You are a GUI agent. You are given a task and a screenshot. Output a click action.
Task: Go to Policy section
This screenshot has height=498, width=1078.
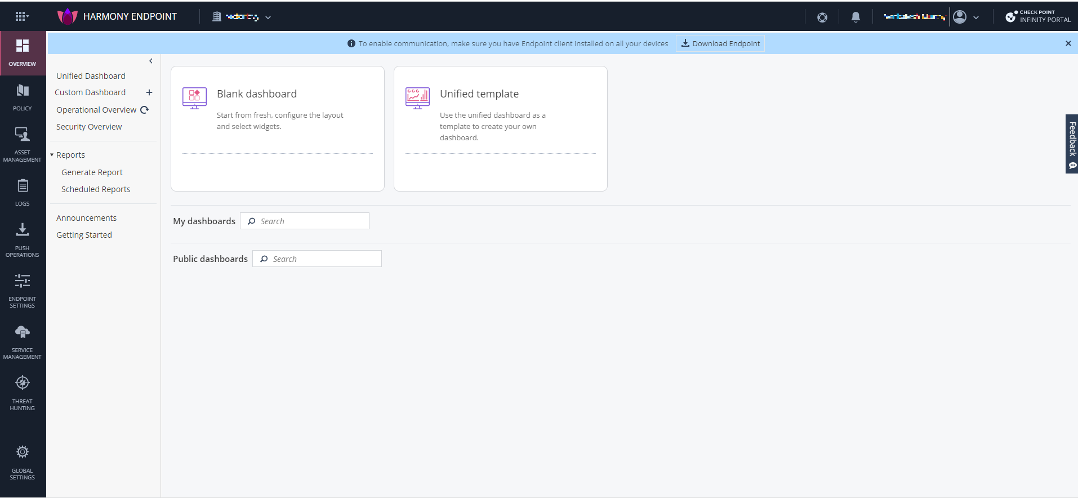(x=23, y=97)
